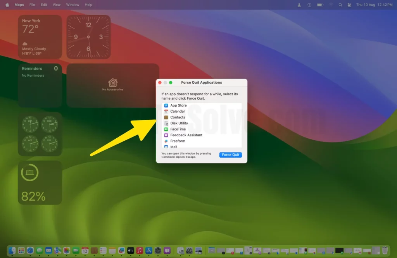Image resolution: width=397 pixels, height=258 pixels.
Task: Open Feedback Assistant in the Dock
Action: coord(167,250)
